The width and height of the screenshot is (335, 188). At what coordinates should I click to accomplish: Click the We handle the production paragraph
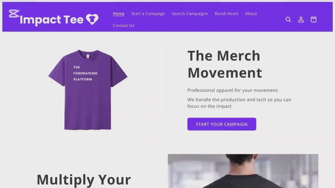[x=239, y=103]
